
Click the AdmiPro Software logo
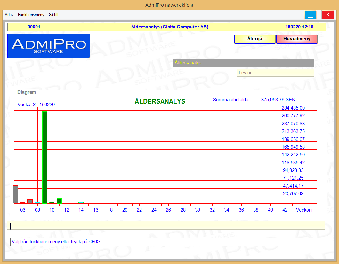click(x=49, y=46)
